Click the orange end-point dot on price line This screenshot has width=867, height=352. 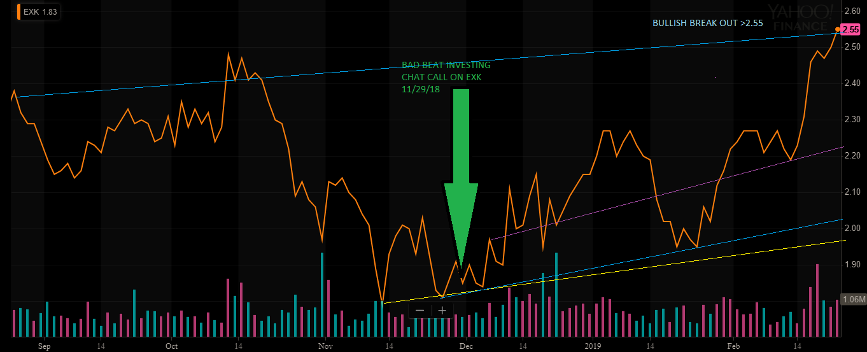837,29
